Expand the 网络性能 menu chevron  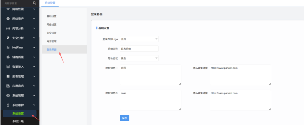[34, 9]
